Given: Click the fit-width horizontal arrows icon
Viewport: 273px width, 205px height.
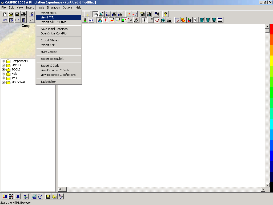Looking at the screenshot, I should [x=17, y=20].
